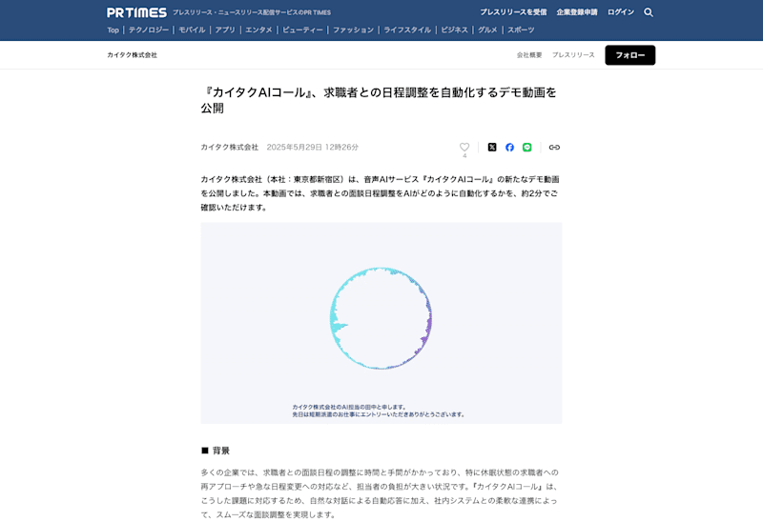
Task: Open the Top category
Action: (x=113, y=30)
